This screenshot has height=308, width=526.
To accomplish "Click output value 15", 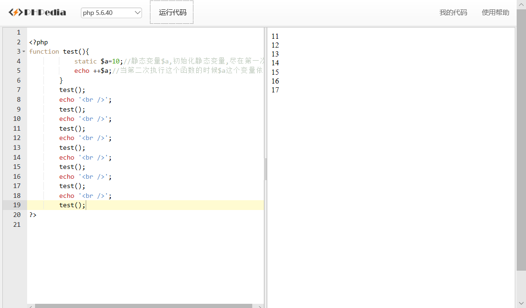I will pyautogui.click(x=275, y=72).
